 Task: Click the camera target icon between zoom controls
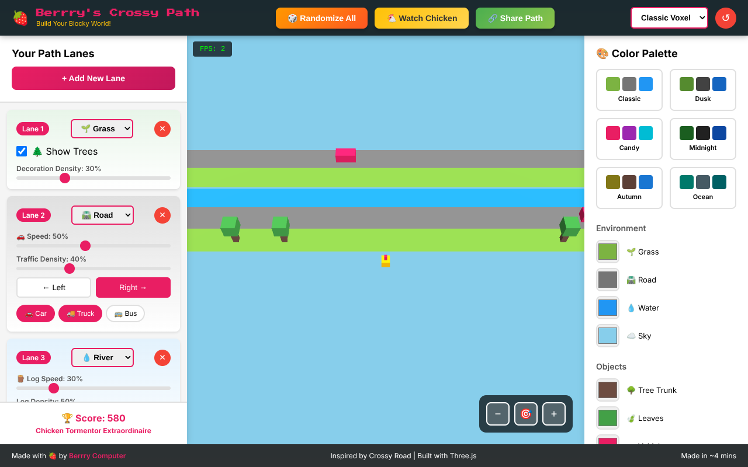[x=525, y=413]
